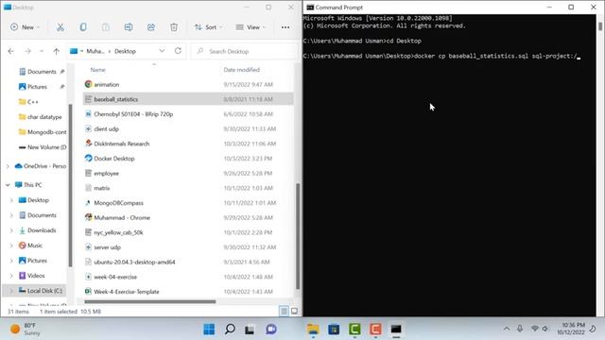This screenshot has width=605, height=340.
Task: Open the Mongodb-cont folder in sidebar
Action: point(46,132)
